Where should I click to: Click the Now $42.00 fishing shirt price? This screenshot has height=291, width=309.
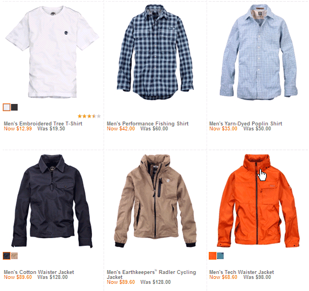pos(121,129)
